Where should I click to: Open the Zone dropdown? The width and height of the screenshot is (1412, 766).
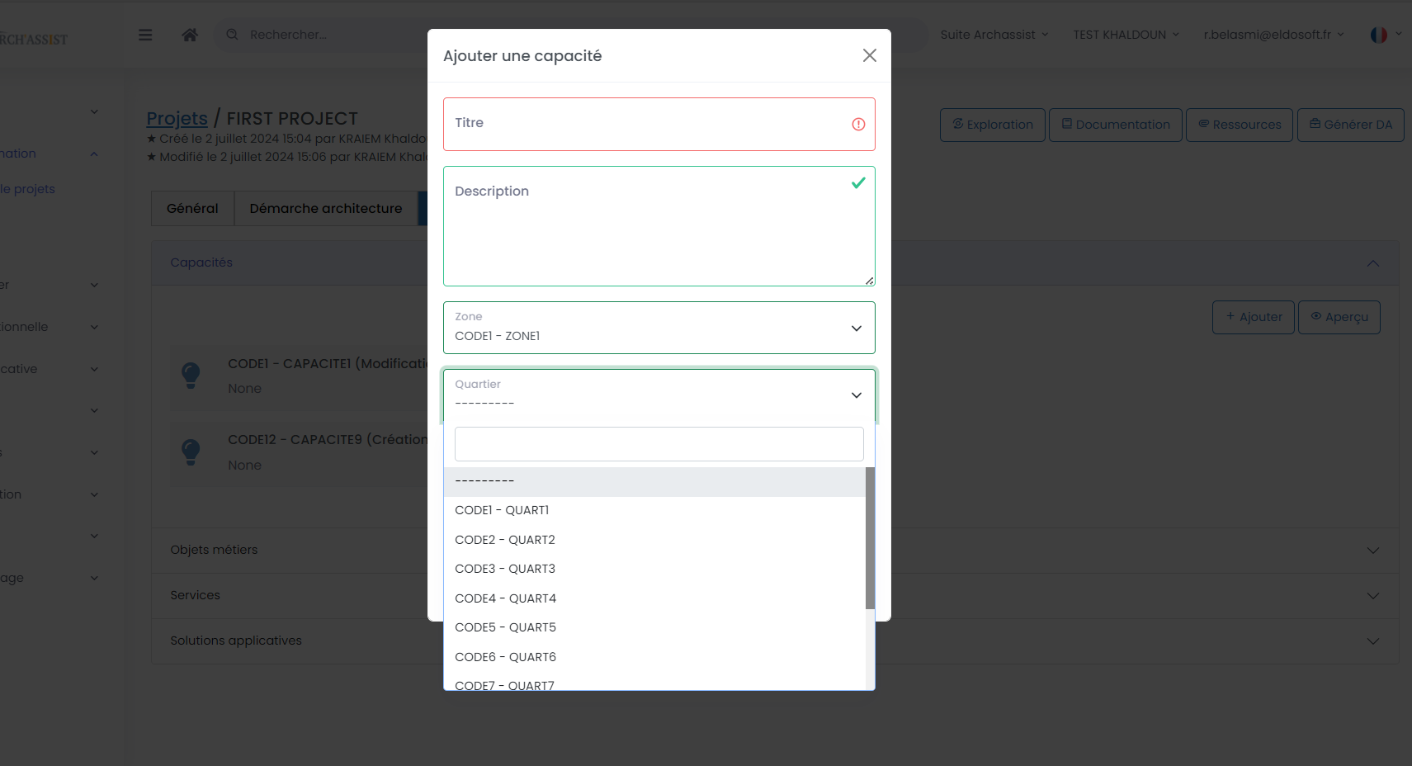click(659, 328)
